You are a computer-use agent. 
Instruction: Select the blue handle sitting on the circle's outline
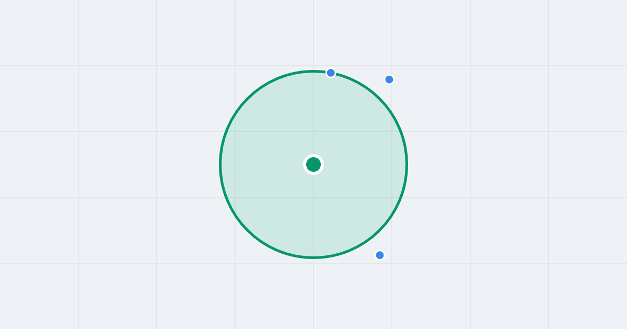[x=331, y=73]
